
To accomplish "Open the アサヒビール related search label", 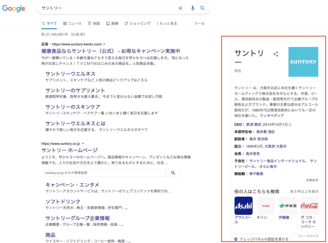I will point(243,220).
